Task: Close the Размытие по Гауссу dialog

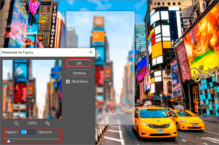Action: pyautogui.click(x=91, y=52)
